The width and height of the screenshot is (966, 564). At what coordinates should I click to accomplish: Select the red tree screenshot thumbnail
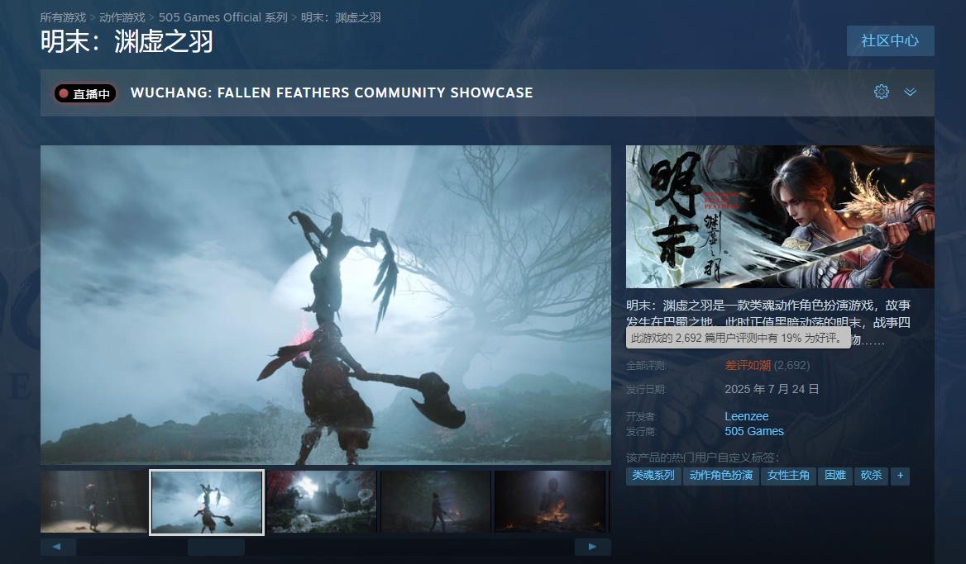click(321, 501)
